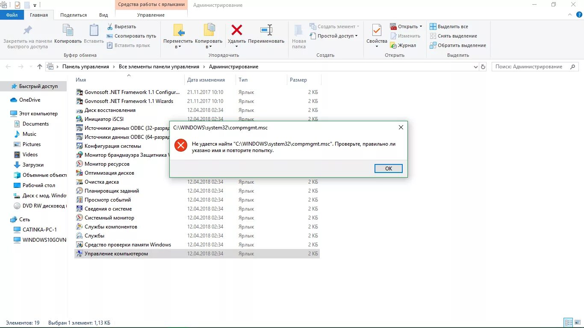Click Обратить выделение
The image size is (584, 328).
pos(458,45)
